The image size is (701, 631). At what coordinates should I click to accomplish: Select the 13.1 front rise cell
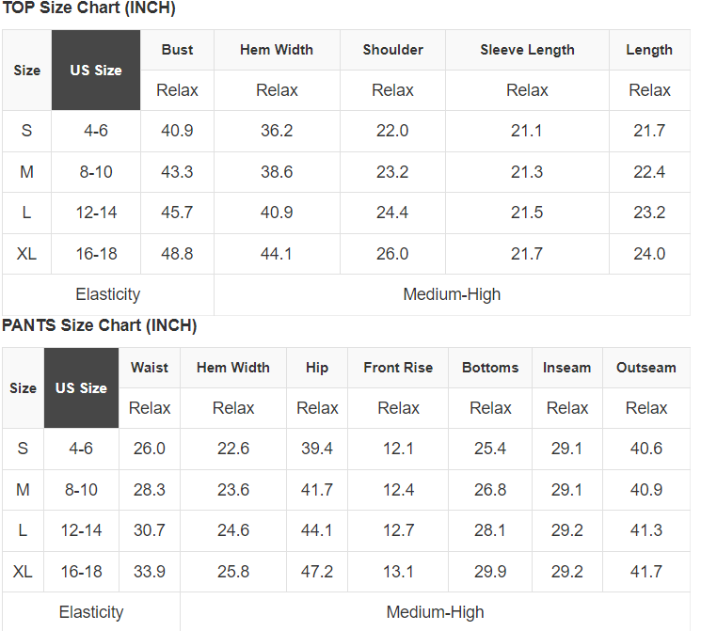(x=398, y=572)
